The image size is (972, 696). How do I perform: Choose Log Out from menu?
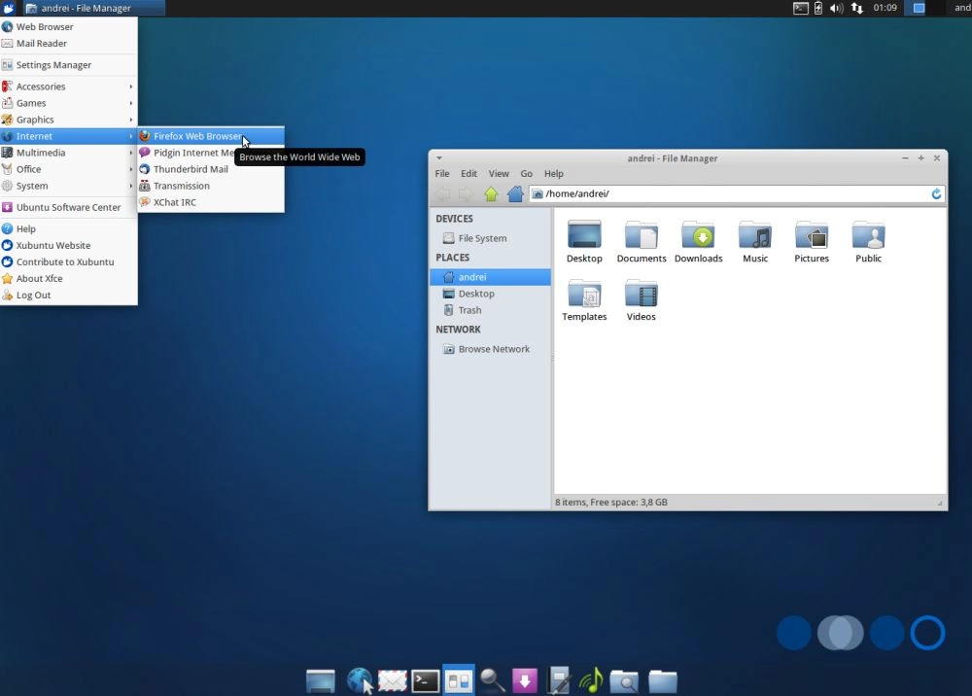[x=68, y=296]
